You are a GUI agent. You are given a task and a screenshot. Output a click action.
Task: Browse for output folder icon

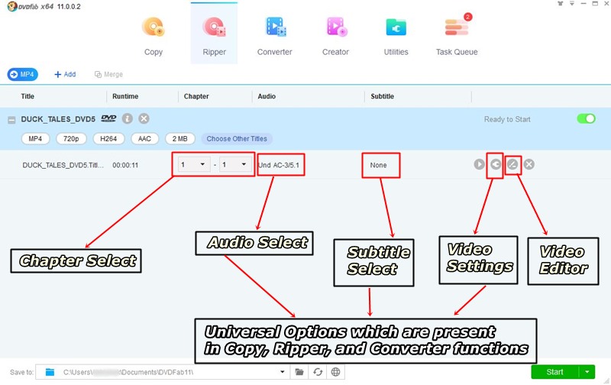299,372
